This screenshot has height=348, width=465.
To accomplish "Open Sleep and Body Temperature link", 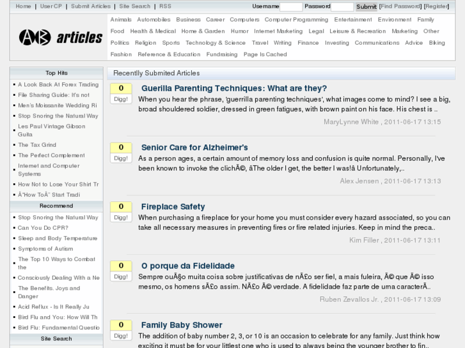I will click(58, 238).
